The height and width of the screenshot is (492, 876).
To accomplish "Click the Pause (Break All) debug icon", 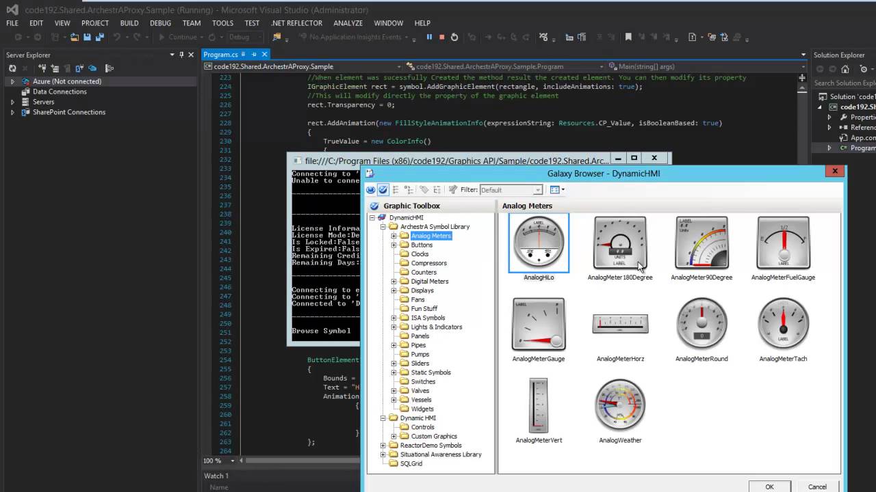I will pyautogui.click(x=430, y=37).
